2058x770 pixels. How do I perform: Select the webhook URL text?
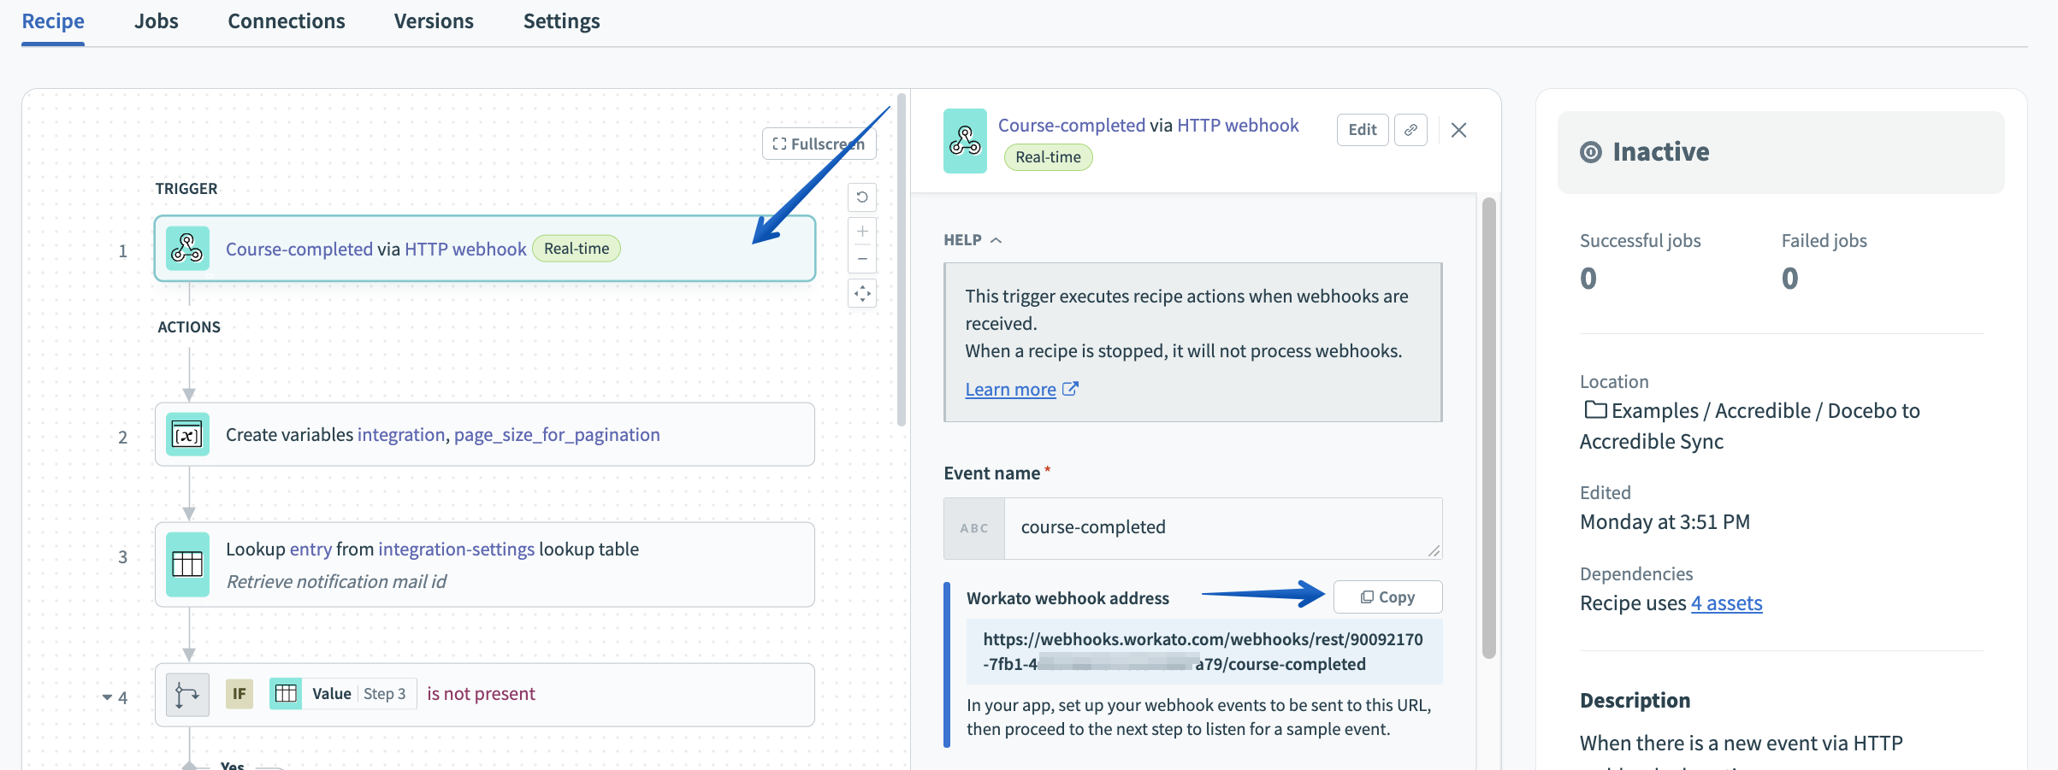pos(1204,652)
